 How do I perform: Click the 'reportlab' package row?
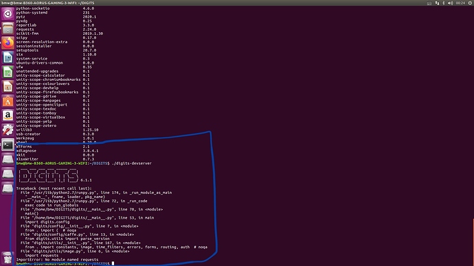(55, 25)
